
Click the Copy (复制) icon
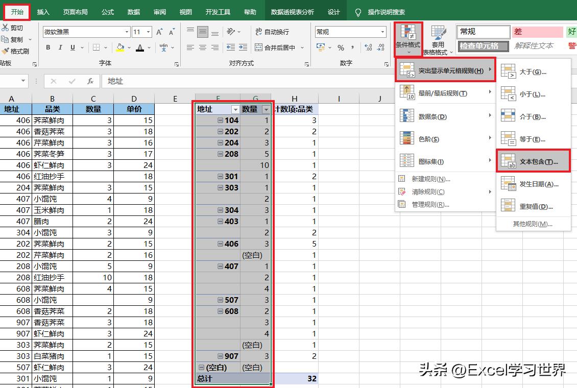coord(5,38)
